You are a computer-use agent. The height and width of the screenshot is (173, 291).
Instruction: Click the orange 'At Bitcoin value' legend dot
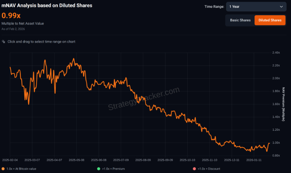tap(3, 168)
